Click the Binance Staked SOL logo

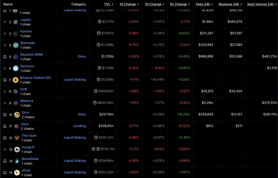[15, 80]
